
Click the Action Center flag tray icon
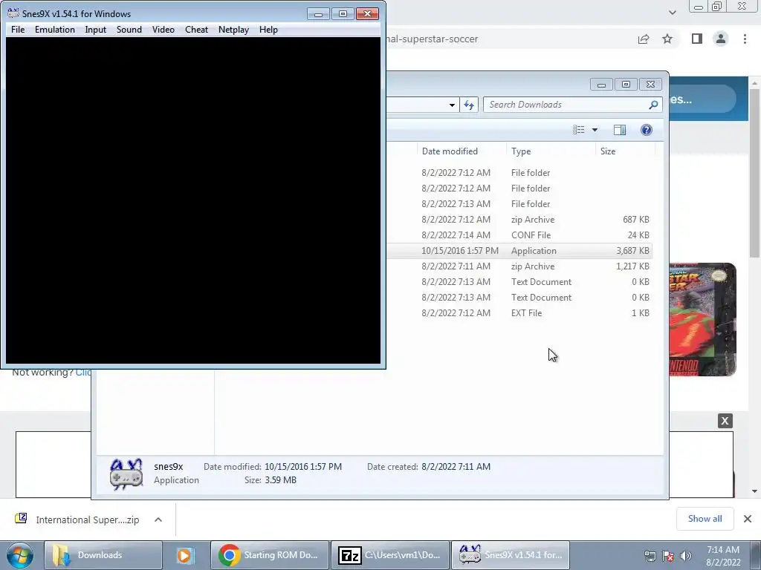pyautogui.click(x=668, y=556)
